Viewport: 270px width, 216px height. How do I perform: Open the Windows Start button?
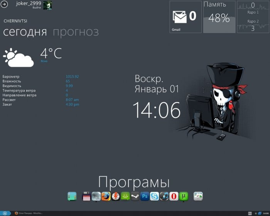[5, 213]
